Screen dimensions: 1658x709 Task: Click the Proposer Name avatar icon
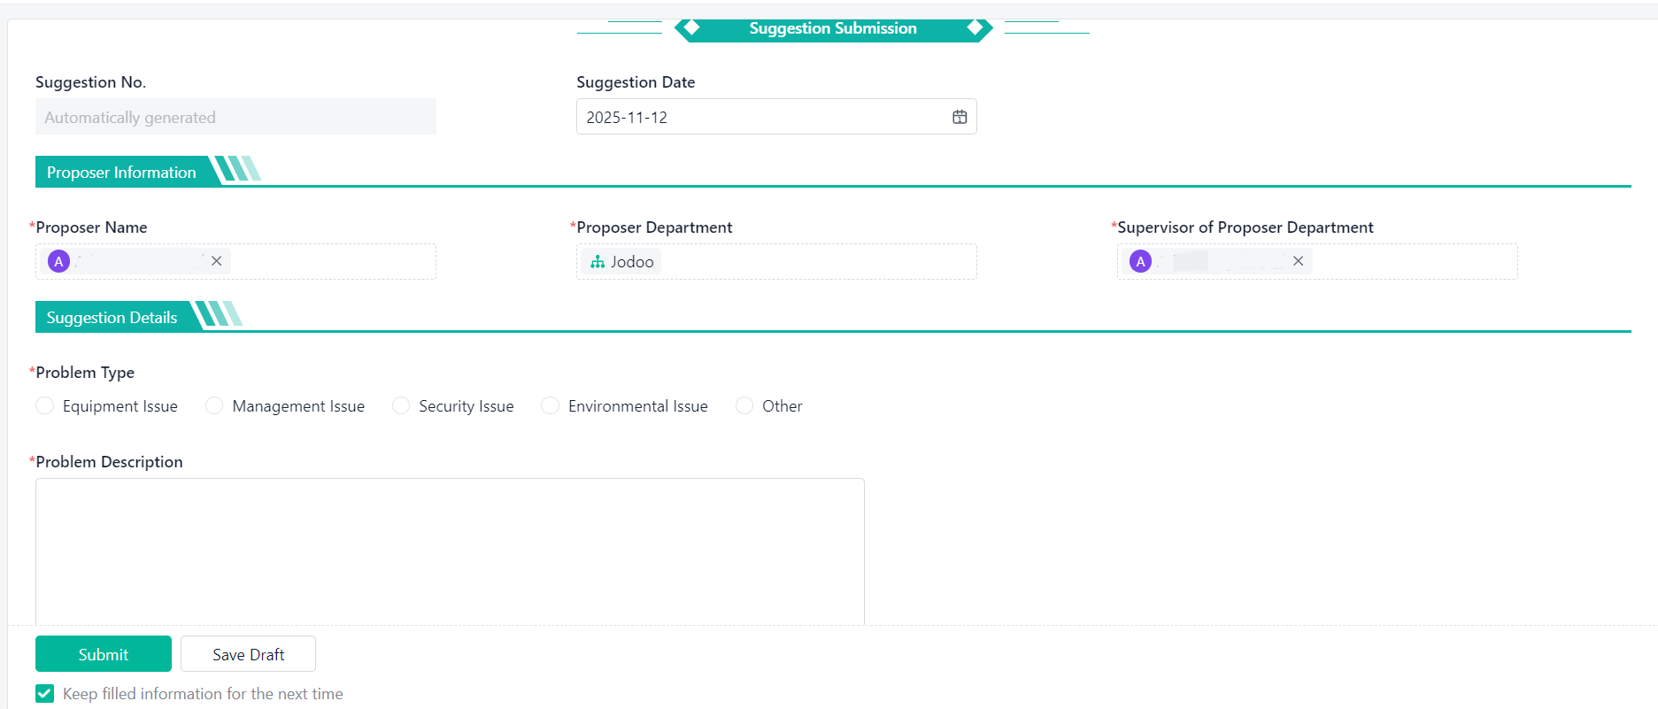coord(59,261)
